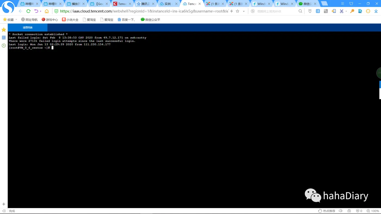Open the shield guard extension icon
The image size is (381, 214).
(310, 11)
